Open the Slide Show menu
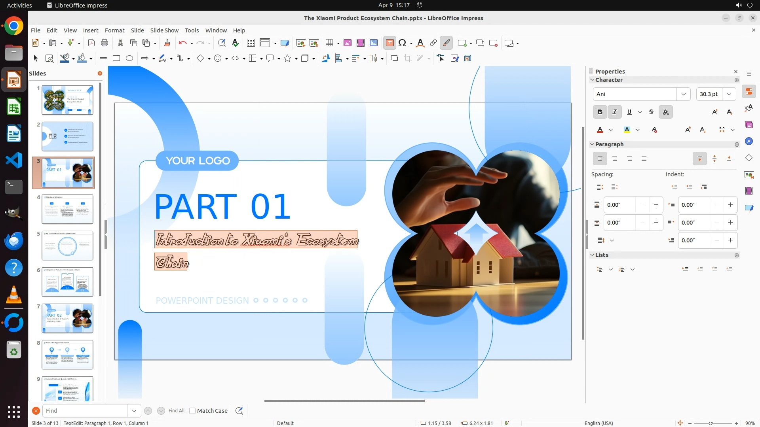Image resolution: width=760 pixels, height=427 pixels. pos(164,30)
